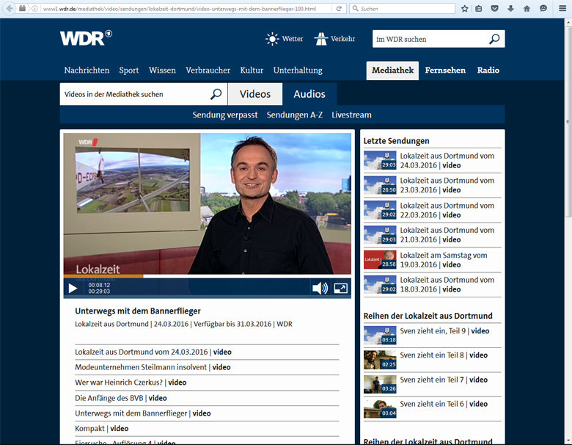
Task: Click in the browser address bar
Action: click(179, 8)
